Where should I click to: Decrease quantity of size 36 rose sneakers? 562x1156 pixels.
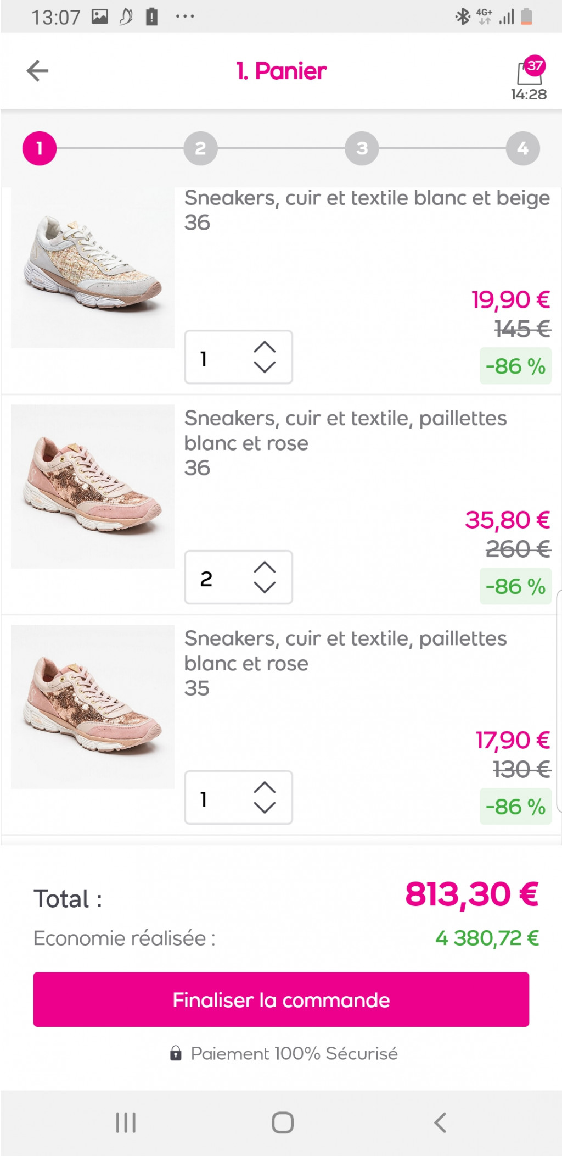click(x=265, y=587)
